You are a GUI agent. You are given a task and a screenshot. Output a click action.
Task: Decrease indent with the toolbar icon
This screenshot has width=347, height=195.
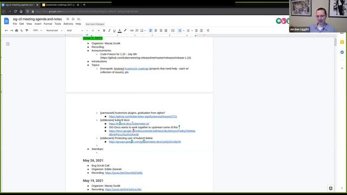[x=196, y=30]
